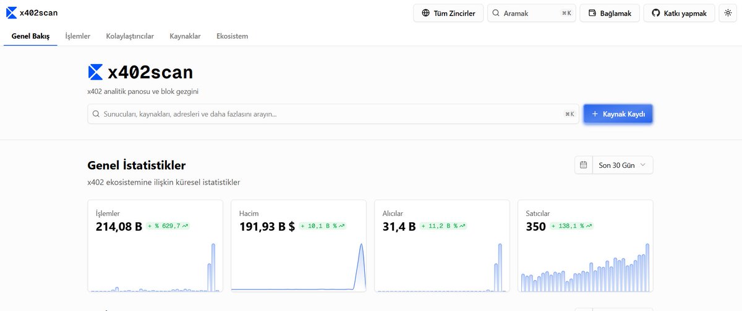Screen dimensions: 742x311
Task: Click the Hacim volume chart card
Action: coord(298,247)
